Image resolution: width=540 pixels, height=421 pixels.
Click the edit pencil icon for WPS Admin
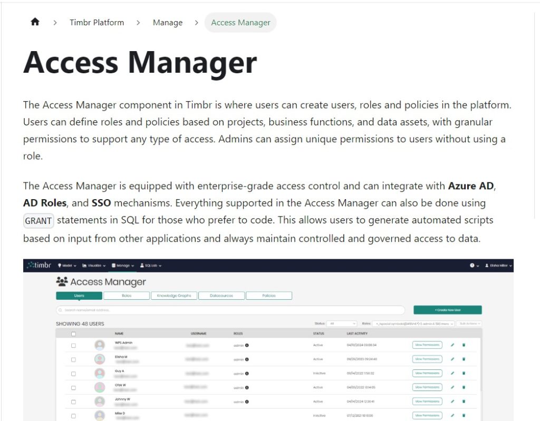(452, 345)
